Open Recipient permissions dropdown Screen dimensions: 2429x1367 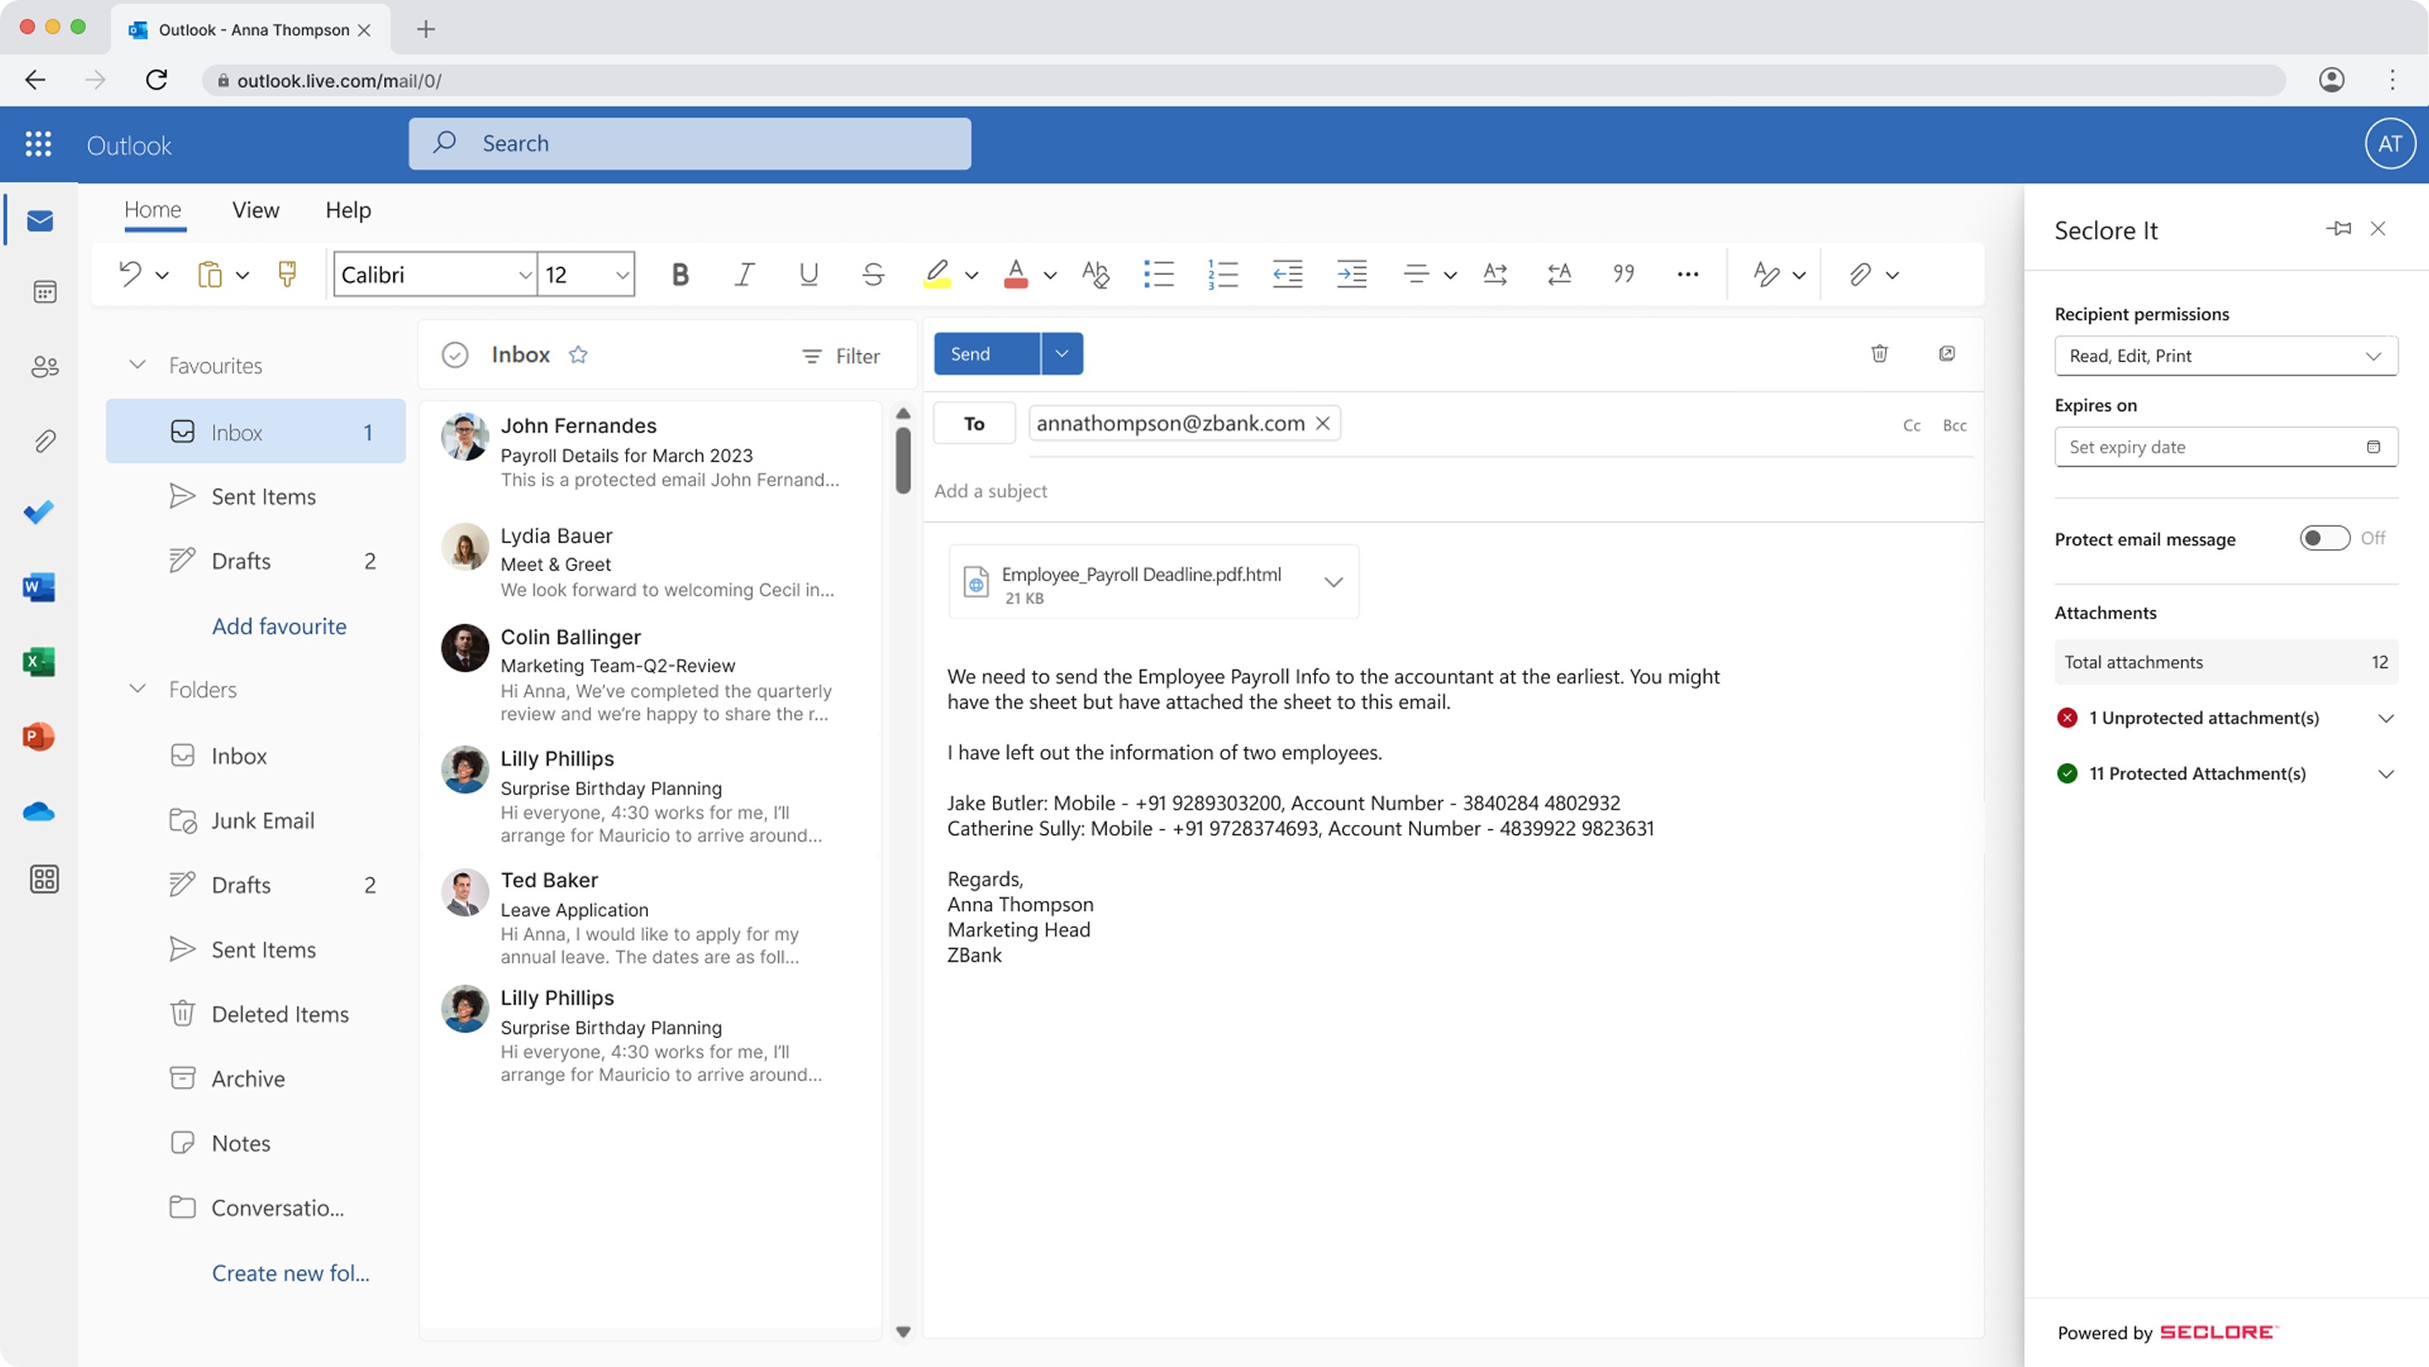click(2225, 355)
